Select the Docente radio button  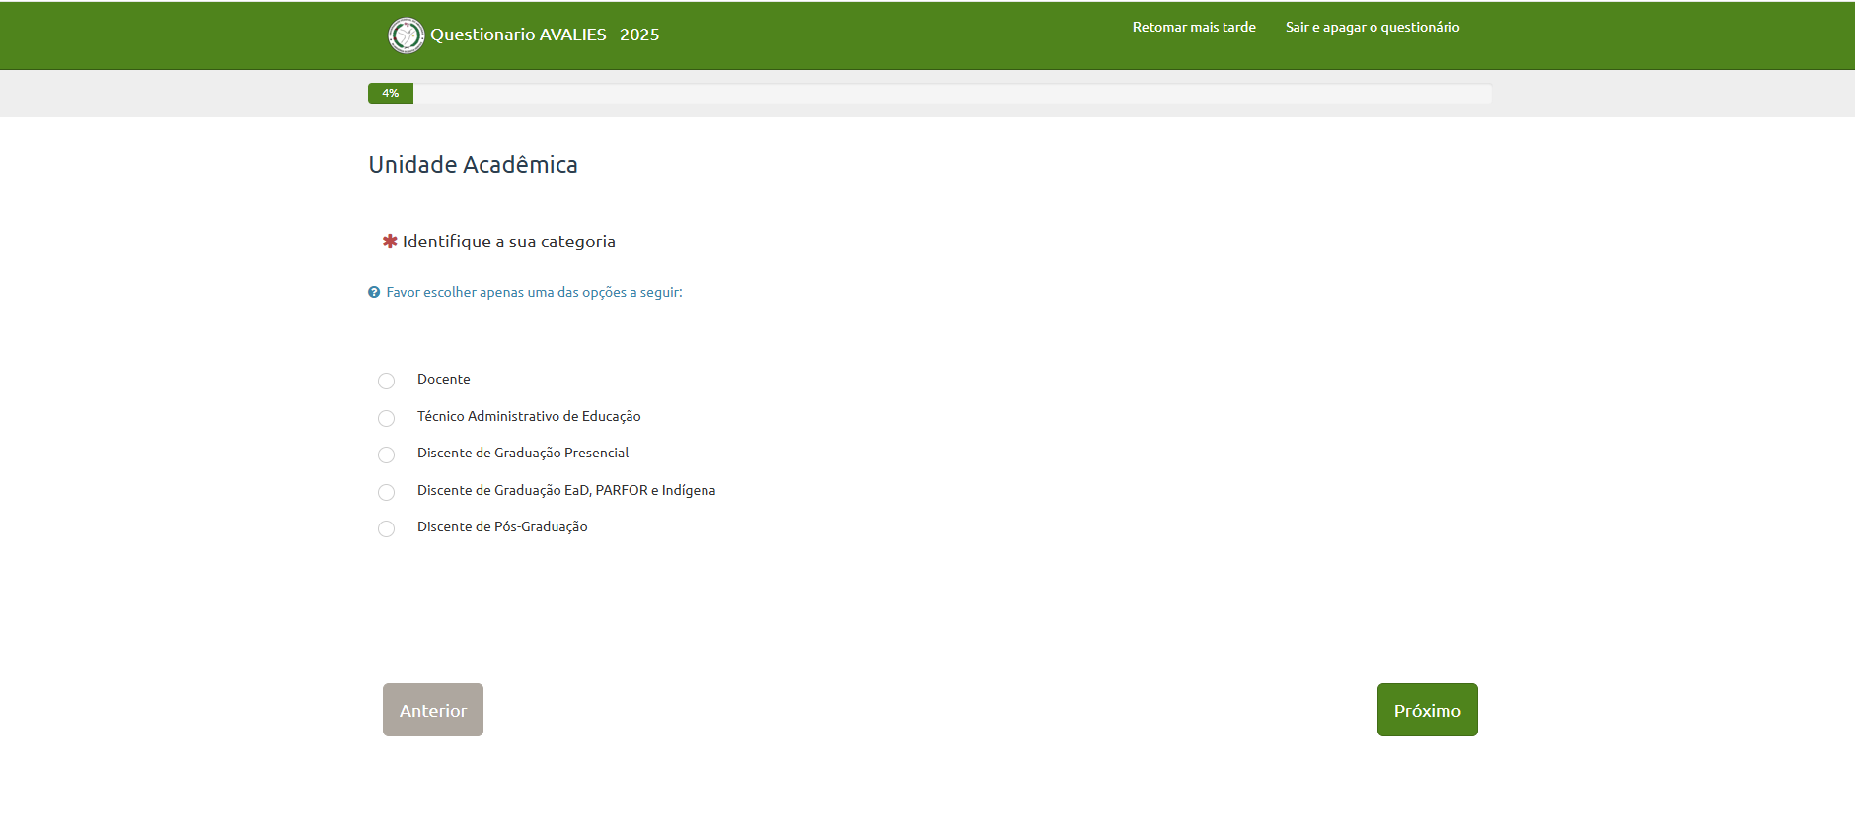(386, 381)
